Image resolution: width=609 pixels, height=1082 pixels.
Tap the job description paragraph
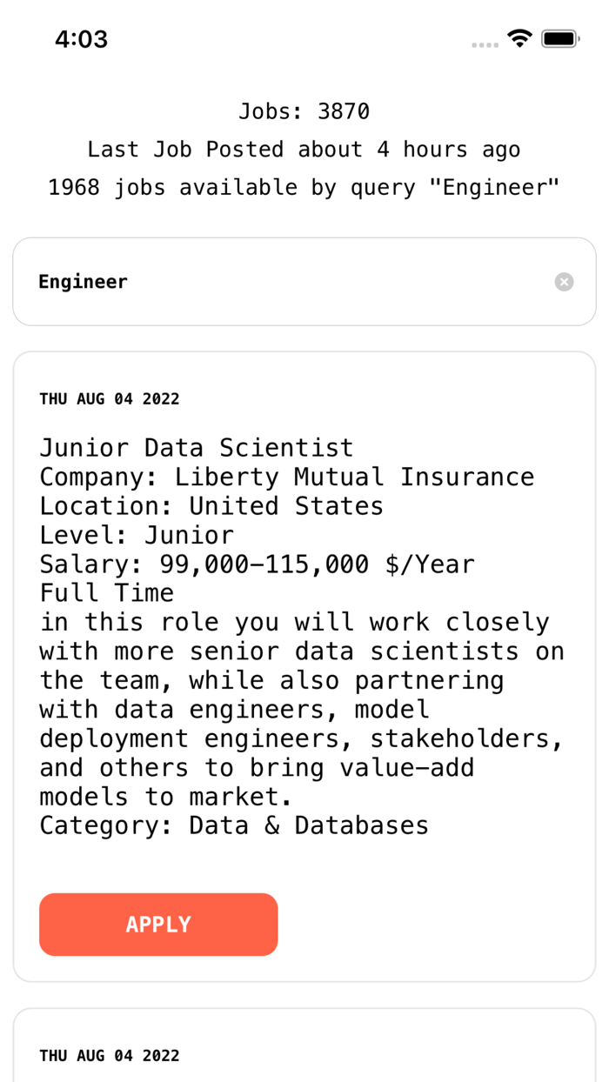tap(302, 710)
